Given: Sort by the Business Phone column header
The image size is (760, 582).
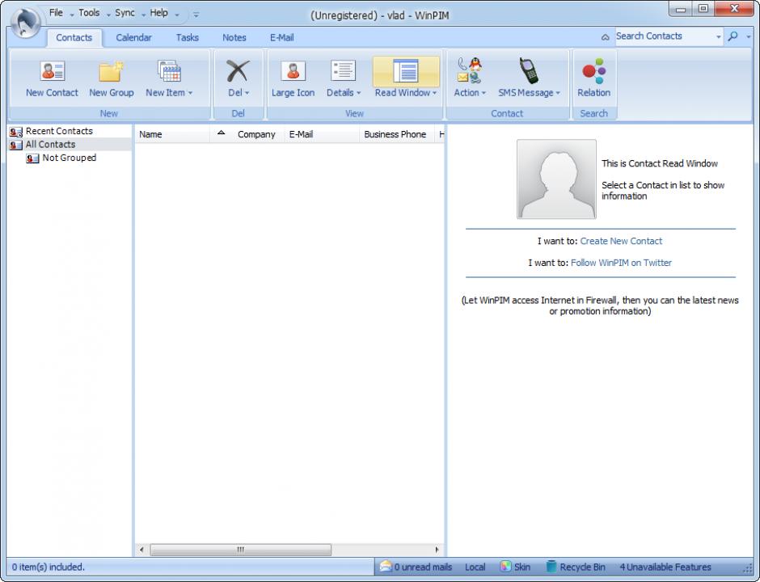Looking at the screenshot, I should (395, 134).
